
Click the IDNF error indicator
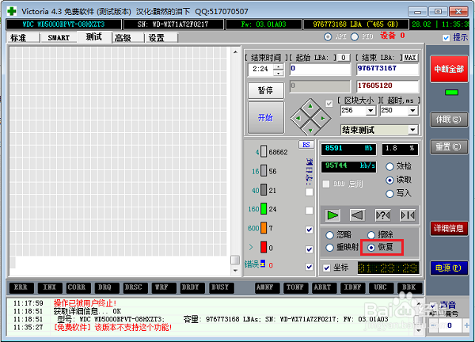[352, 287]
